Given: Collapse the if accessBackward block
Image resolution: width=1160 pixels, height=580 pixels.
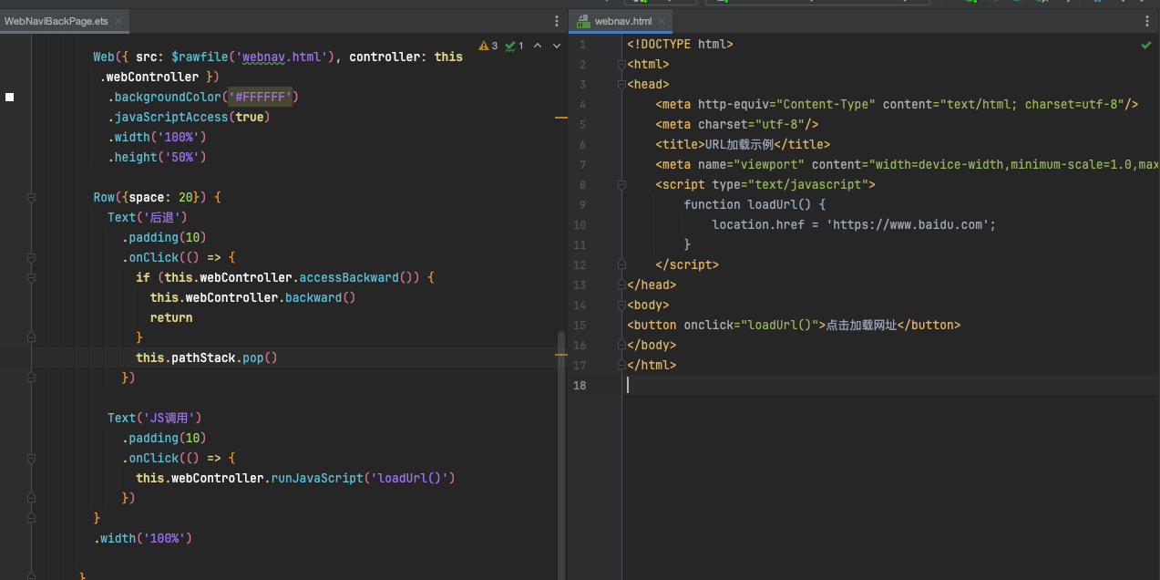Looking at the screenshot, I should pyautogui.click(x=32, y=277).
